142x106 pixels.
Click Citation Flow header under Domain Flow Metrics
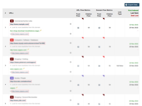click(110, 15)
